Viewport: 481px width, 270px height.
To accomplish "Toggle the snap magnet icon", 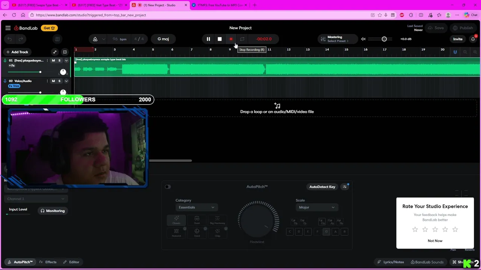I will pos(455,52).
